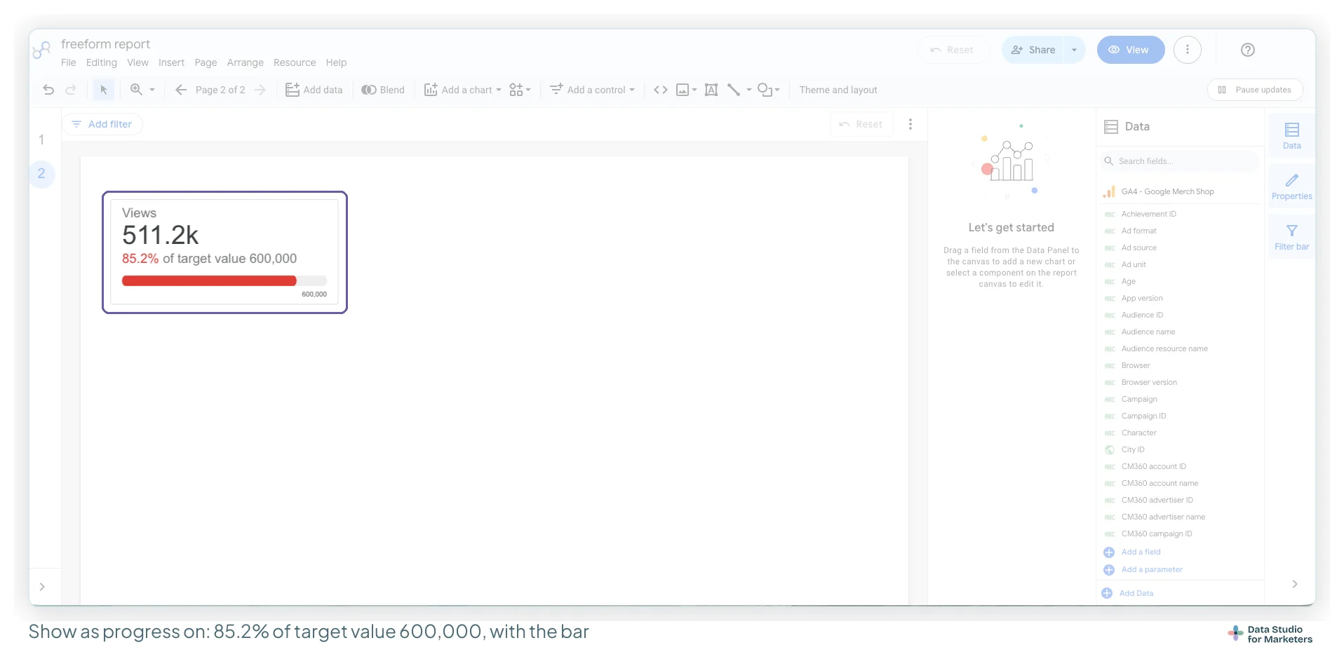Click the redo arrow icon
This screenshot has width=1344, height=659.
coord(71,90)
